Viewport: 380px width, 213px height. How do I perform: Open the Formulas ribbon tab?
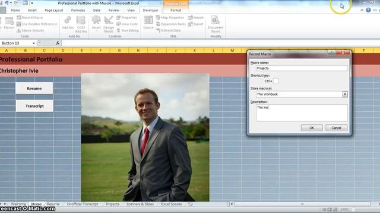tap(78, 10)
